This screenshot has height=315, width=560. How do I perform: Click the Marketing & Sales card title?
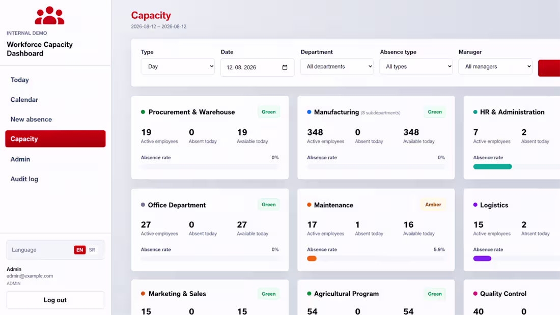pos(177,294)
